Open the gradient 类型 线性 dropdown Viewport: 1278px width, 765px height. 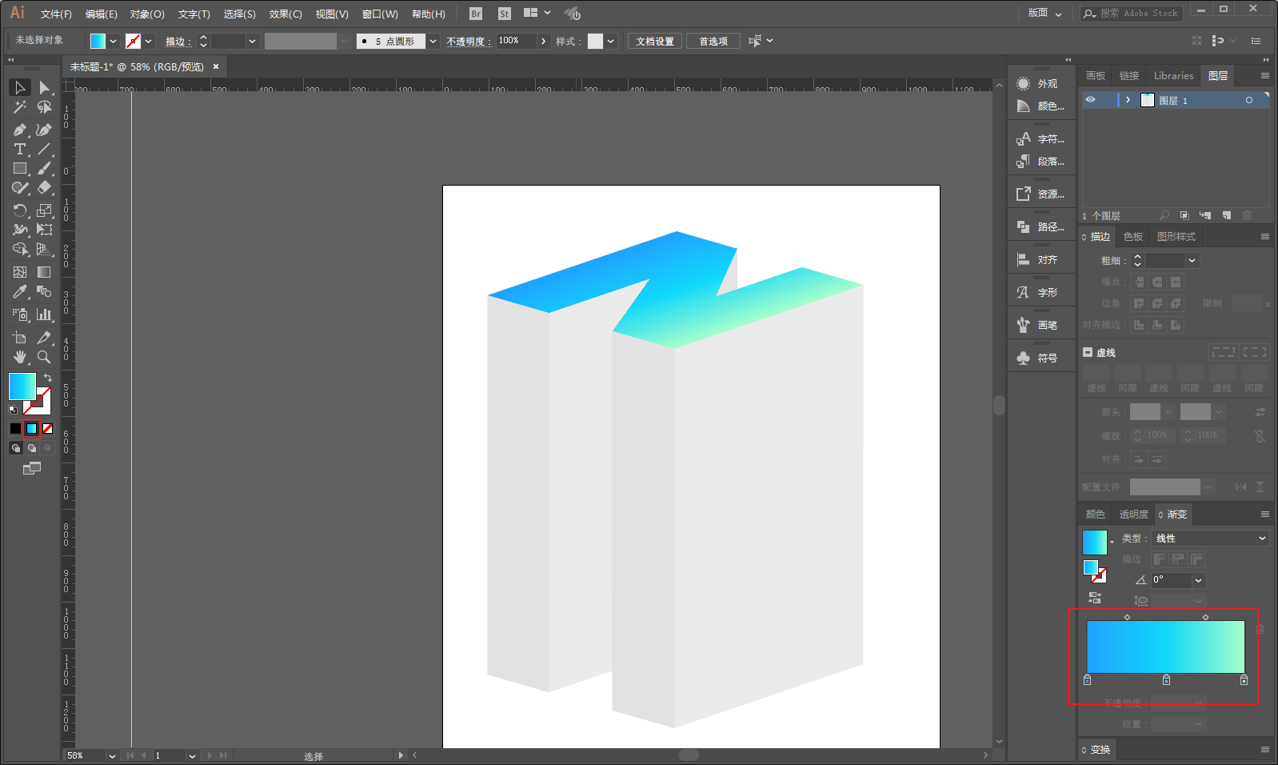[x=1210, y=539]
